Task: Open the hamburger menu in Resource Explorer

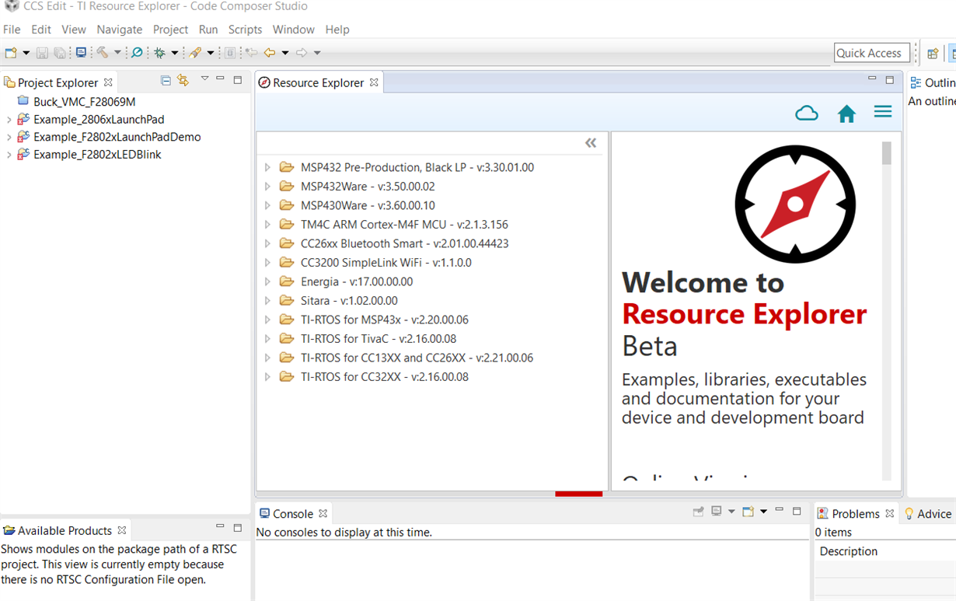Action: (x=883, y=112)
